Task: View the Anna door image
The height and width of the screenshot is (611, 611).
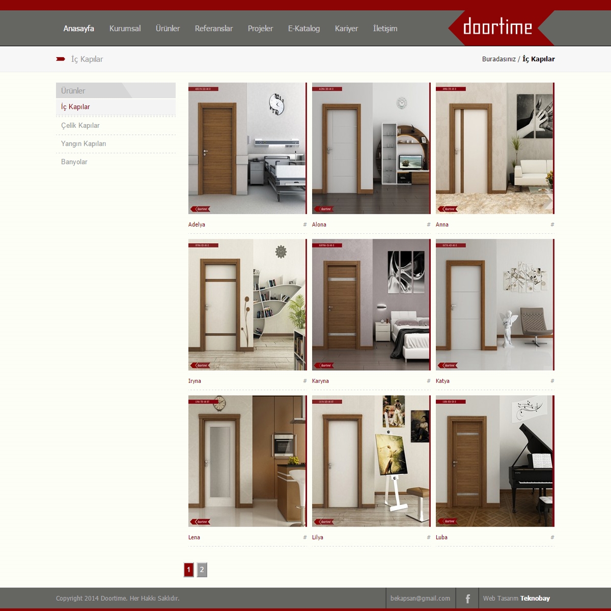Action: pyautogui.click(x=495, y=148)
